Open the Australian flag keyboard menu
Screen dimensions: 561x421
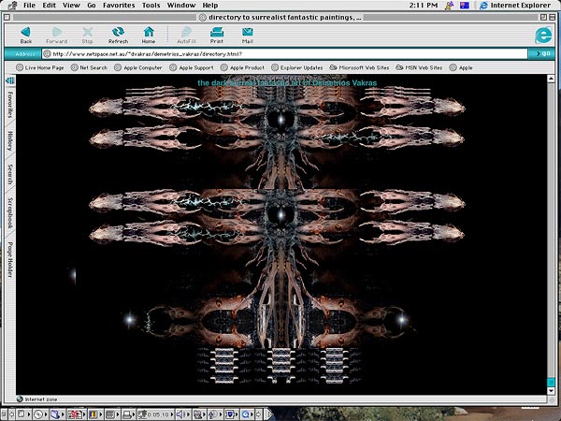click(465, 6)
